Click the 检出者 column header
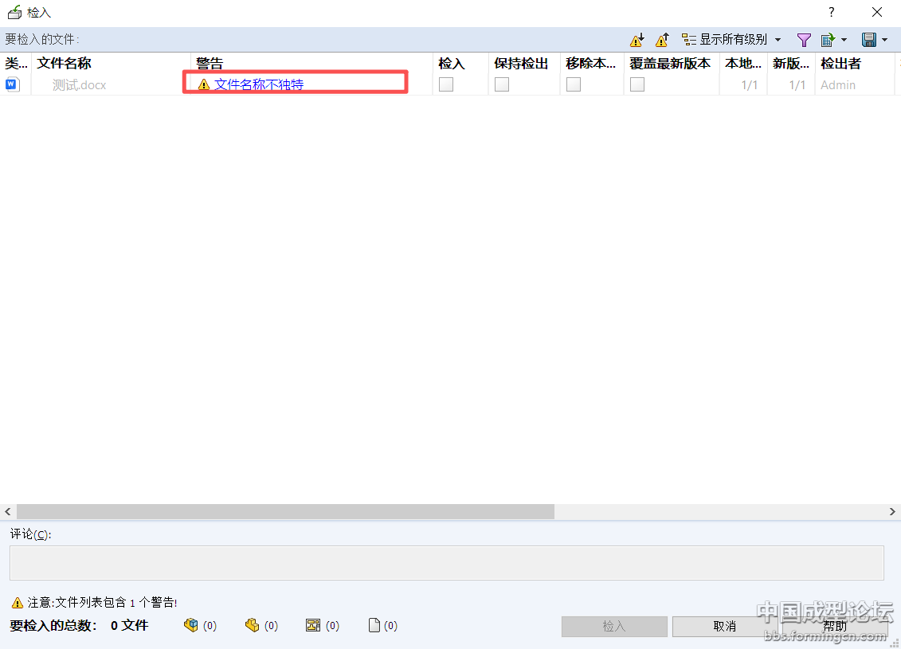This screenshot has width=901, height=649. tap(840, 64)
